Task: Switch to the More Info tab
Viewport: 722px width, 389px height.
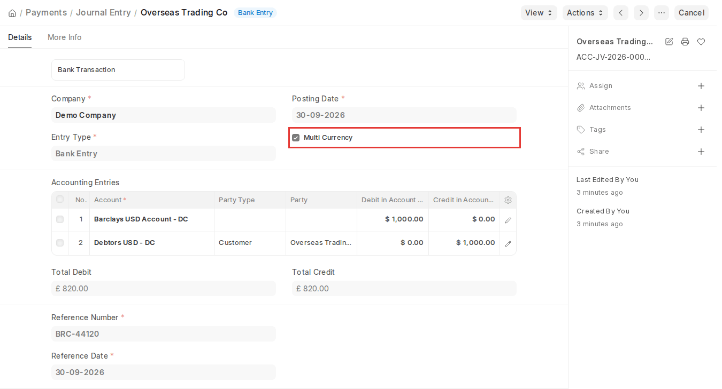Action: [65, 37]
